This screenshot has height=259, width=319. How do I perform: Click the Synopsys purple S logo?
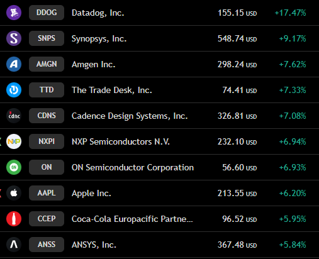click(14, 38)
